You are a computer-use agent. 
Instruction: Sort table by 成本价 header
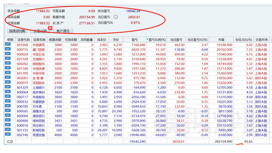[102, 40]
